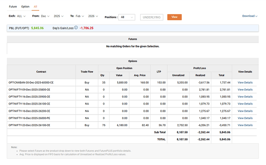Open the Download menu
Screen dimensions: 266x165
(x=250, y=16)
